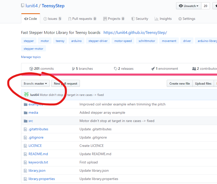Click the watcher count 20
The width and height of the screenshot is (217, 184).
205,6
